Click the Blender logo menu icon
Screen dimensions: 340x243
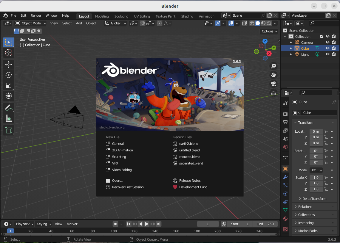click(6, 15)
